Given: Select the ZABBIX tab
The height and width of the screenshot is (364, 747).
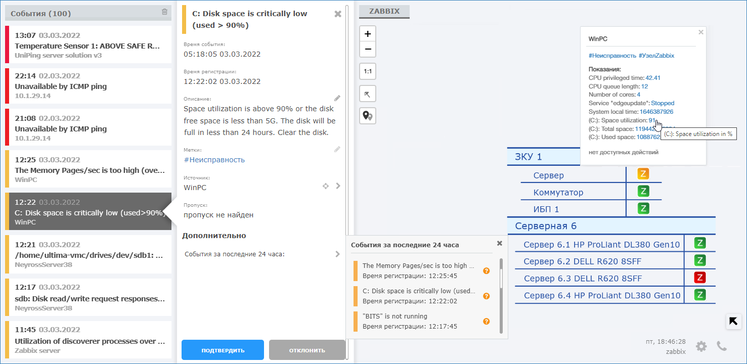Looking at the screenshot, I should (x=384, y=11).
